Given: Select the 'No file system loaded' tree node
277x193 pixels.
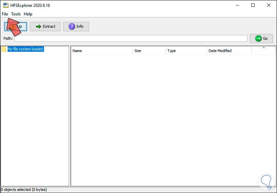Looking at the screenshot, I should (25, 49).
